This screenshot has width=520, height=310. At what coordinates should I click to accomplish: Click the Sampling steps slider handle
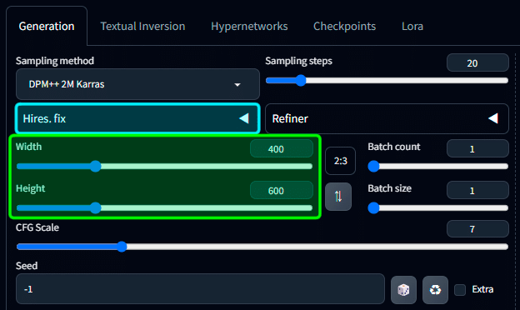point(301,81)
